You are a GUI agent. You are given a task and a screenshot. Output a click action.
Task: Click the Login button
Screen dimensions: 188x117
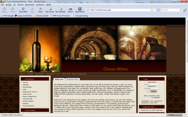point(153,91)
